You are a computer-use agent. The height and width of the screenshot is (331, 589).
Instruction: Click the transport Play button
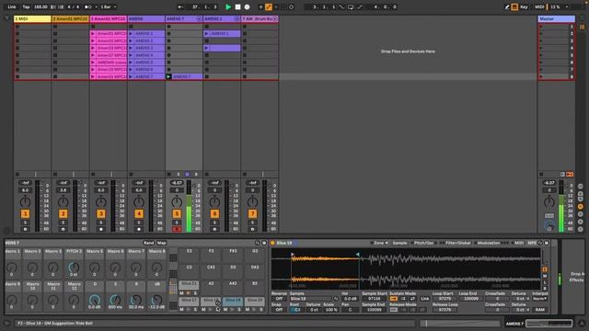[x=228, y=6]
